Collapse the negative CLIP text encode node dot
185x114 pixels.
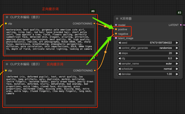point(7,64)
